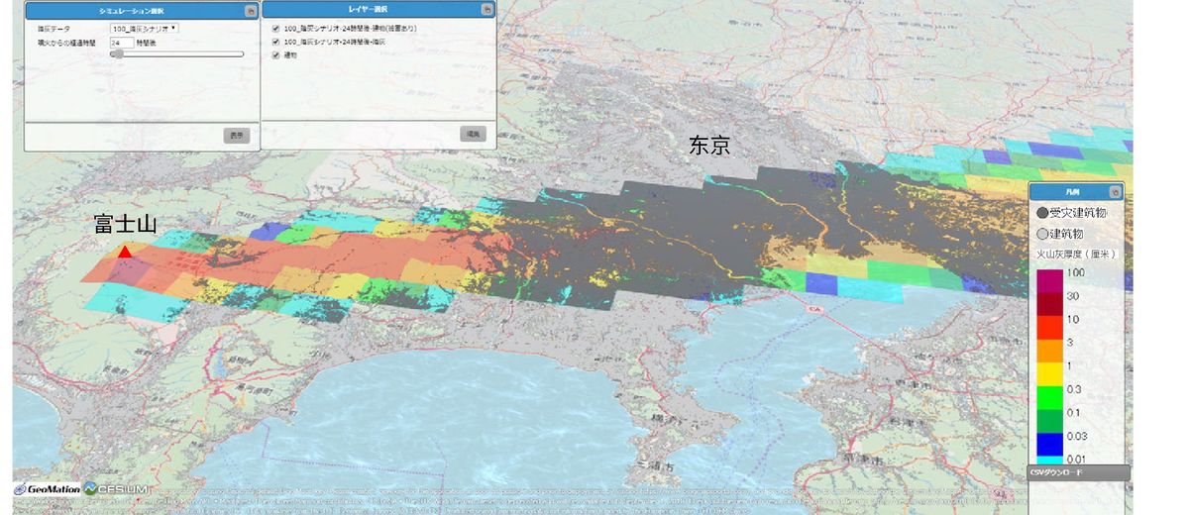Collapse the layer selection panel via header icon
The image size is (1189, 515).
click(x=486, y=10)
